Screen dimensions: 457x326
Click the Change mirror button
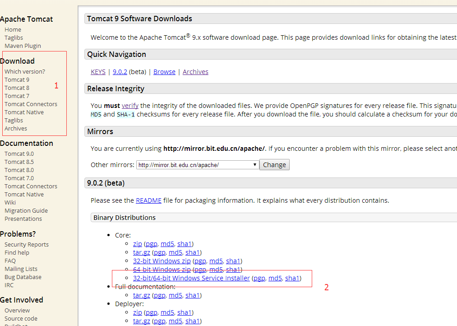pyautogui.click(x=274, y=165)
